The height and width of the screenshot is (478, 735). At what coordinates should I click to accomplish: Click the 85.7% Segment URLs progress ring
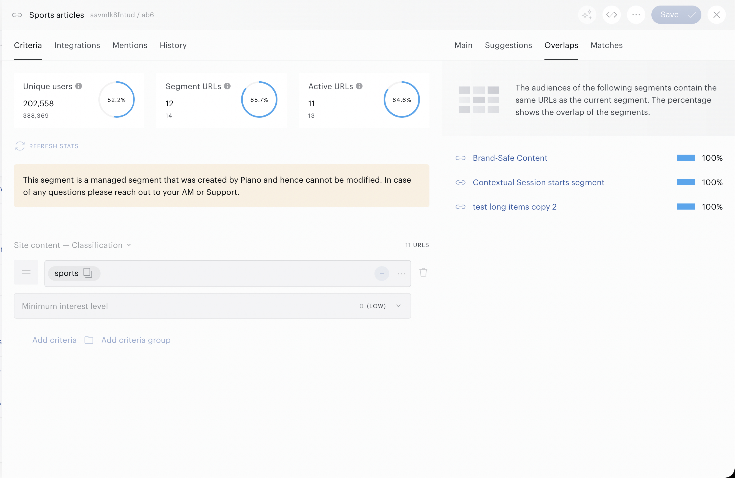pyautogui.click(x=259, y=99)
